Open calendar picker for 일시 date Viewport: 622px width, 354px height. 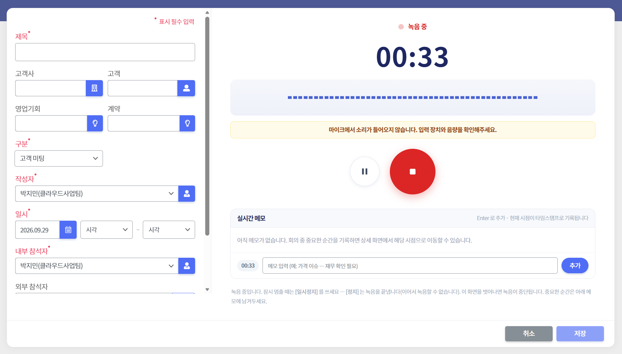click(68, 230)
